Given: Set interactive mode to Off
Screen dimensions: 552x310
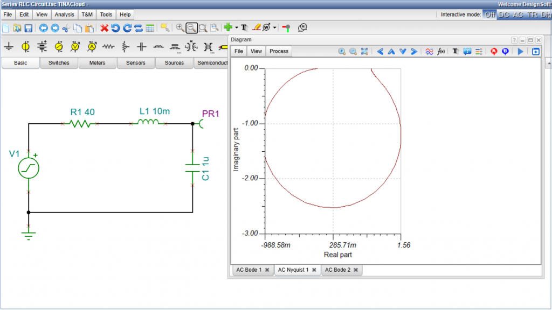Looking at the screenshot, I should (489, 15).
